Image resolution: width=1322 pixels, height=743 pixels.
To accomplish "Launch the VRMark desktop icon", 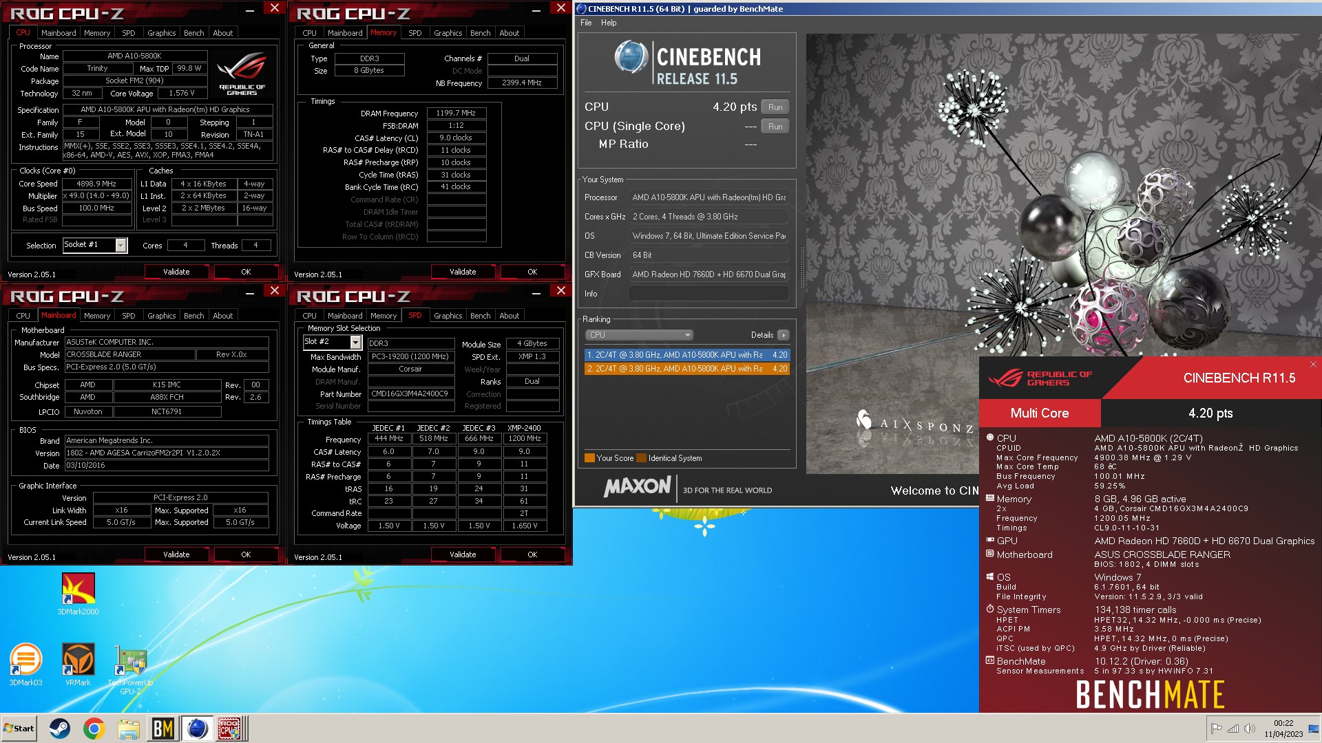I will tap(78, 665).
